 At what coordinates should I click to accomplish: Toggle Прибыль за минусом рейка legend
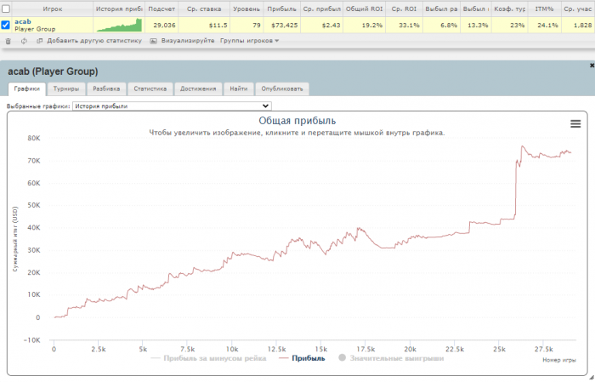tap(208, 358)
